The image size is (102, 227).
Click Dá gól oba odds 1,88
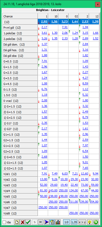[44, 55]
